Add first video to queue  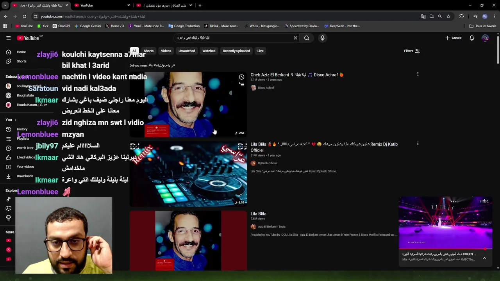point(241,84)
